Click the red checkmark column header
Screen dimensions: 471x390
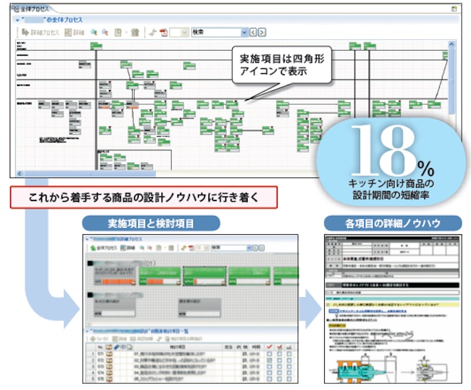pyautogui.click(x=269, y=347)
